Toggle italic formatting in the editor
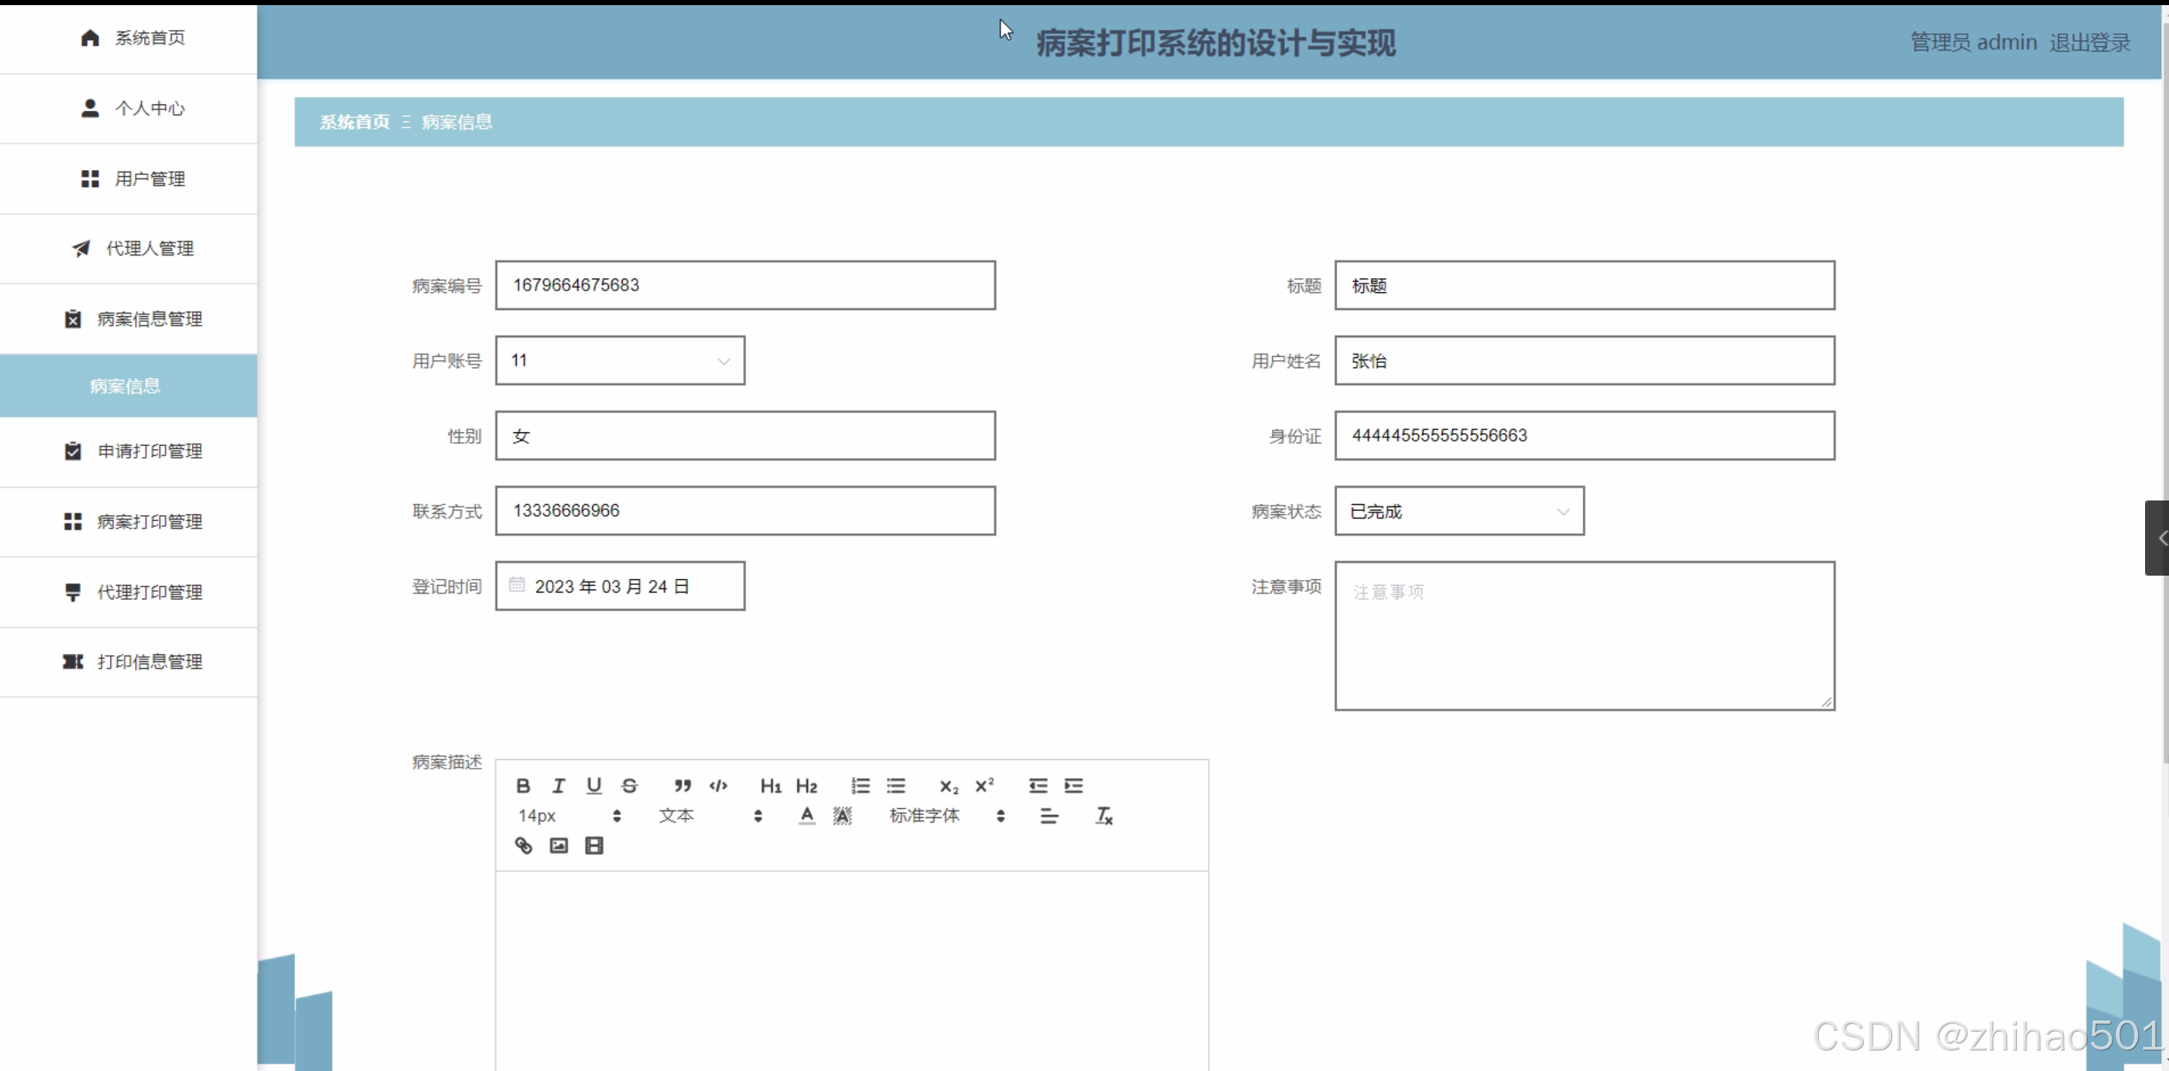 pyautogui.click(x=559, y=786)
